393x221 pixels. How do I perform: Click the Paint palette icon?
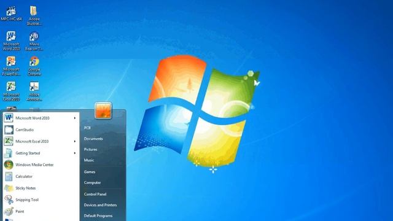[9, 211]
